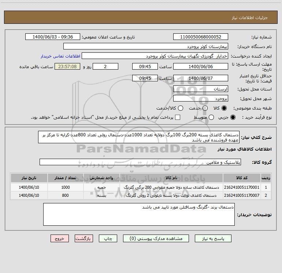Image resolution: width=282 pixels, height=273 pixels.
Task: Click the تاریخ نیاز column header
Action: (x=29, y=178)
